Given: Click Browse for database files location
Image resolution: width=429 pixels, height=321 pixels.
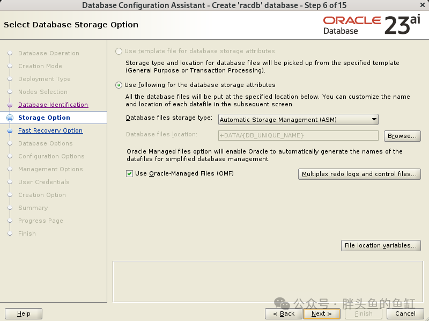Looking at the screenshot, I should click(x=402, y=136).
